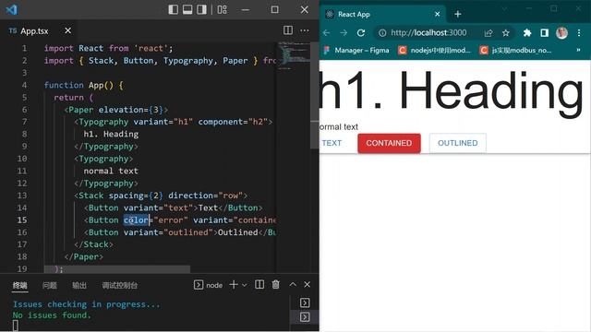Click 'No issues found.' terminal text

[x=52, y=315]
